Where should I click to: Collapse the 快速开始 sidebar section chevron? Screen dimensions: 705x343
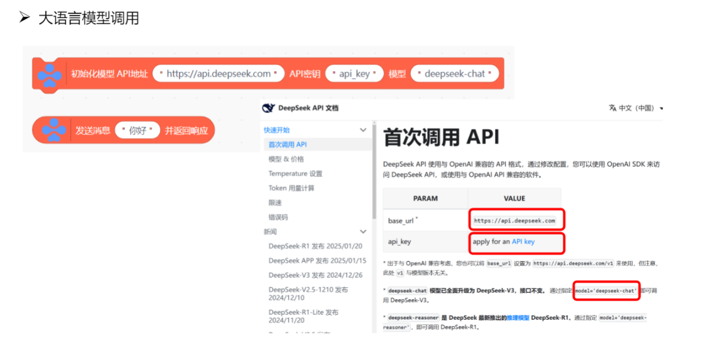(363, 130)
